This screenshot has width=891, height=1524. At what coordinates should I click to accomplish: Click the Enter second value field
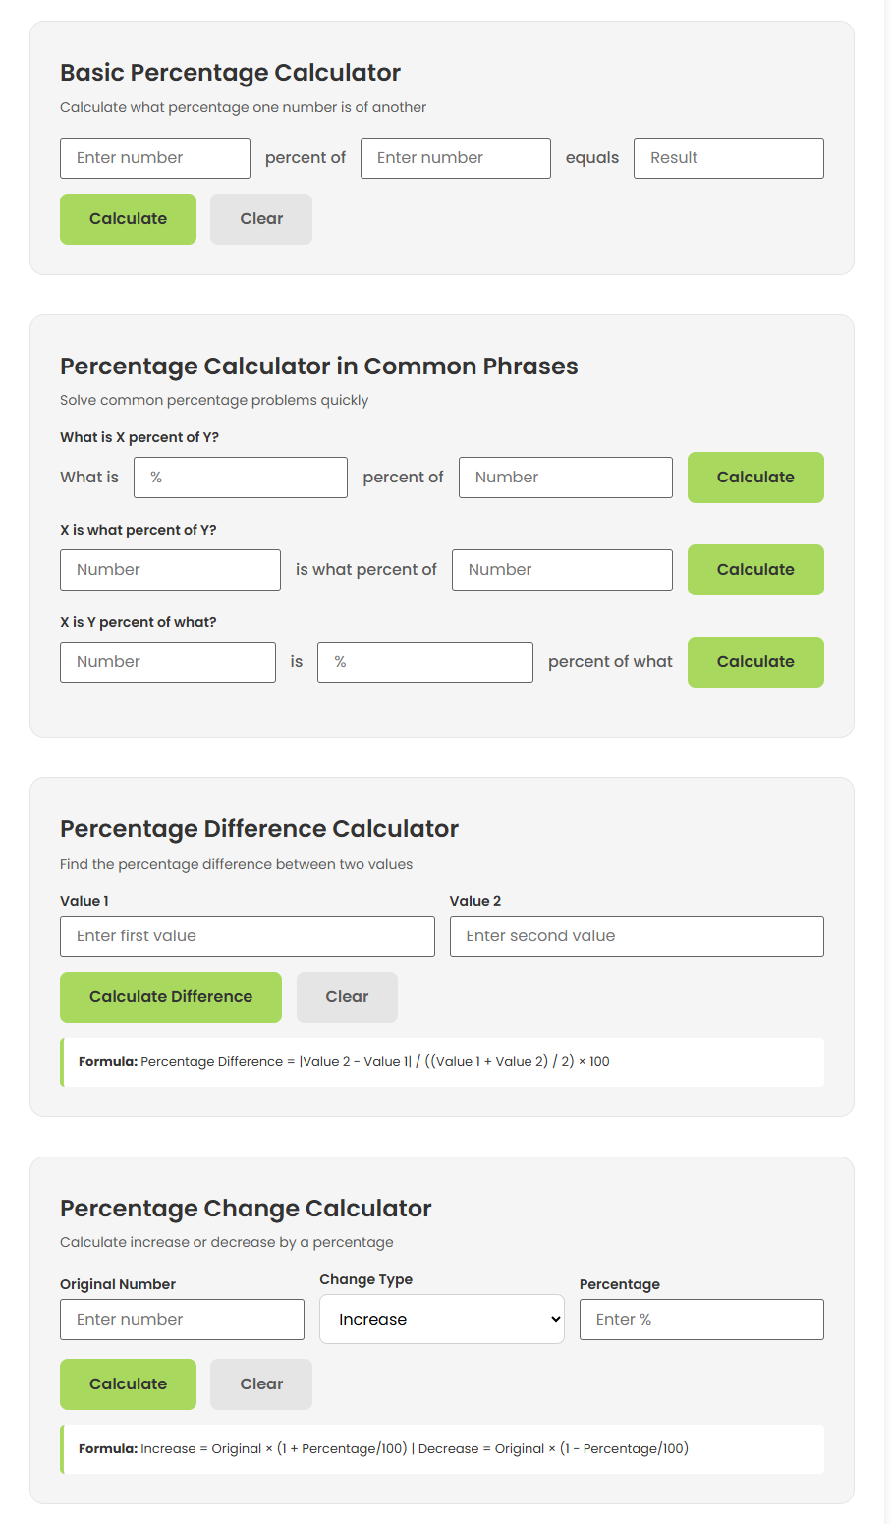pos(637,935)
